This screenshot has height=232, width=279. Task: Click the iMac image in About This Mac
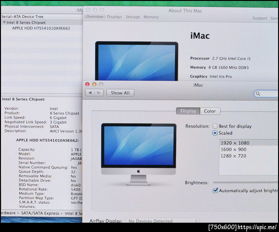136,61
